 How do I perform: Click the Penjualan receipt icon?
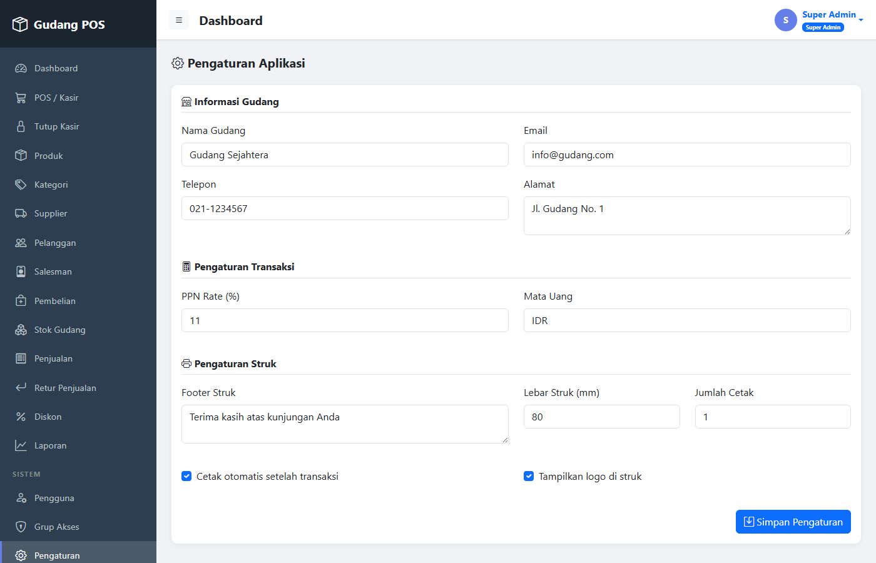coord(21,358)
